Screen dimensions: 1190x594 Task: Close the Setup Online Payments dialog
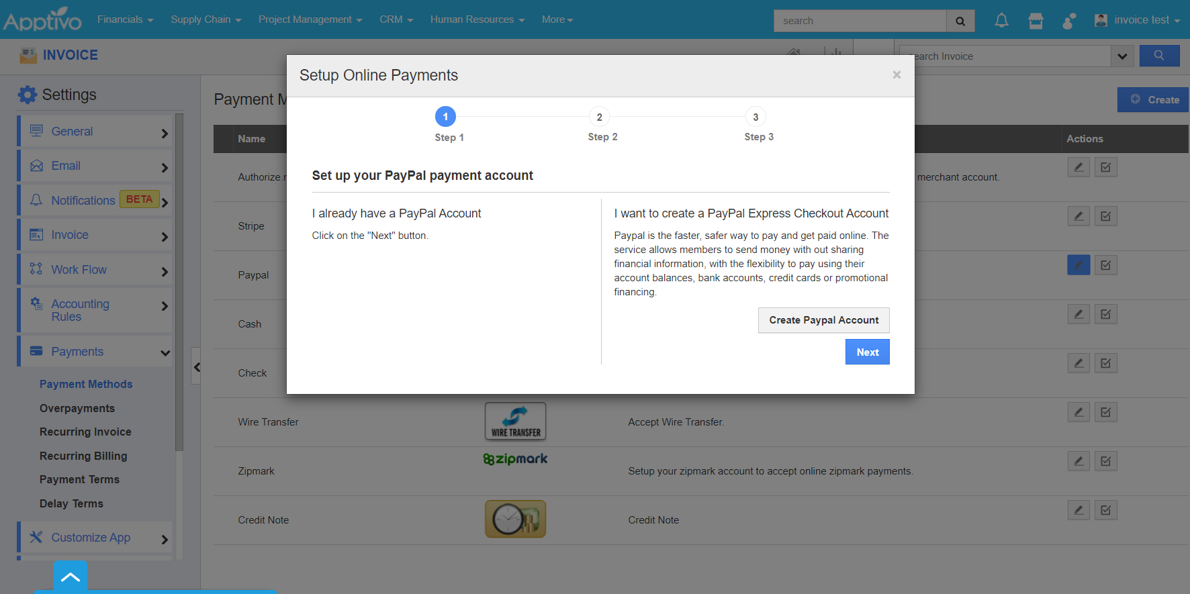tap(897, 75)
